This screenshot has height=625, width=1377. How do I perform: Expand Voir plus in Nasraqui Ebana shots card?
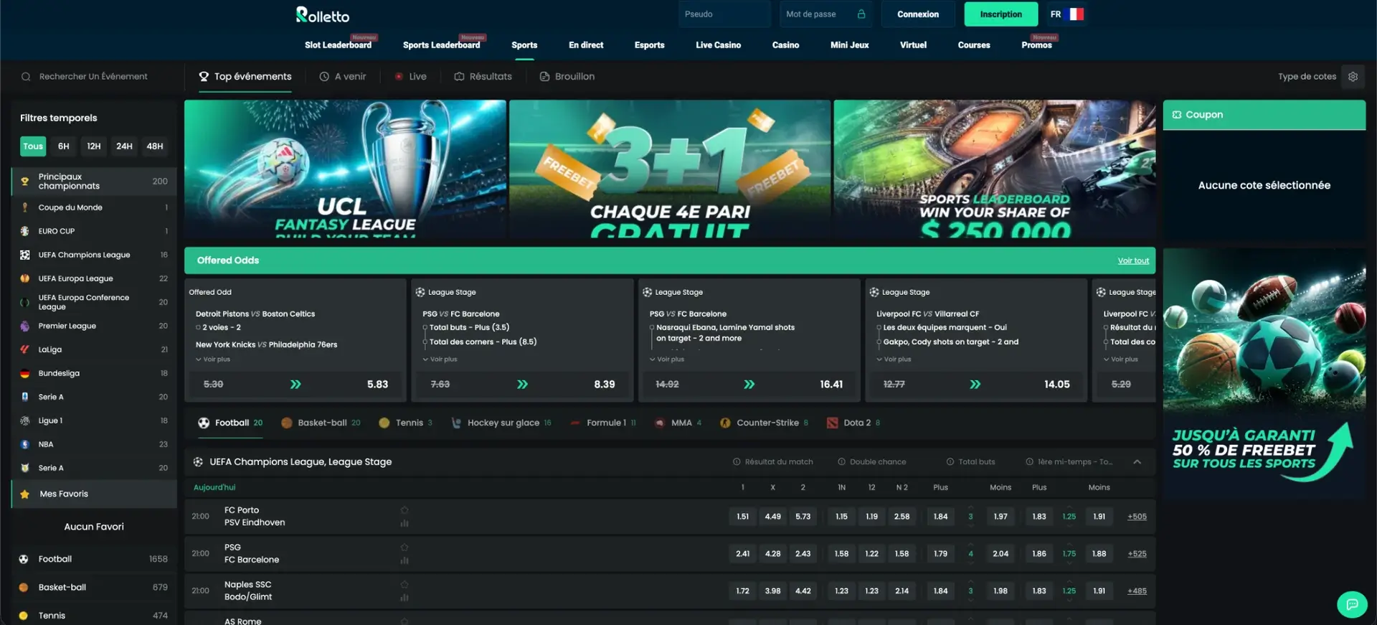(667, 360)
